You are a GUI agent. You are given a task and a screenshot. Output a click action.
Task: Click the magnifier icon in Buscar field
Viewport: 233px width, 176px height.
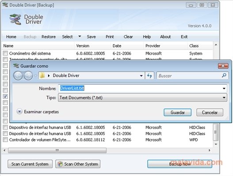click(x=224, y=75)
